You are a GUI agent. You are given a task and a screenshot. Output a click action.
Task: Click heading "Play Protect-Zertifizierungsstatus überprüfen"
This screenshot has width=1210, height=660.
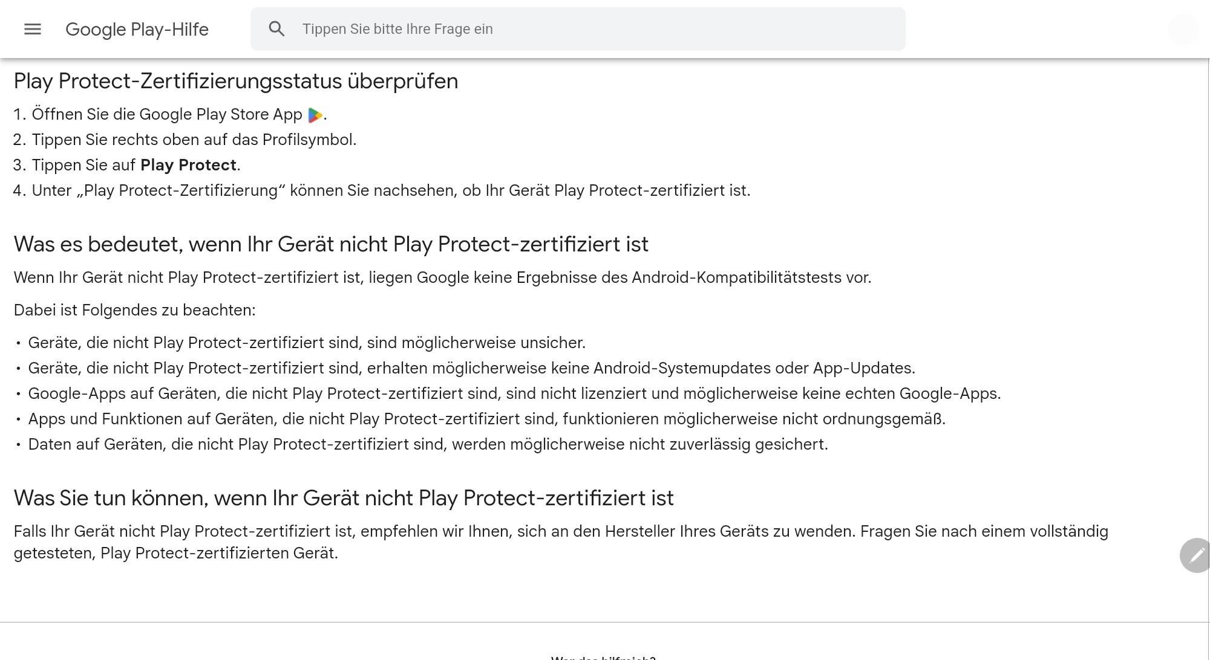click(x=236, y=81)
